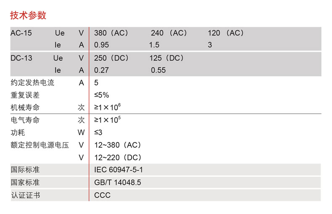Screen dimensions: 332x214
Task: Click the 0.55 current value
Action: click(x=158, y=70)
